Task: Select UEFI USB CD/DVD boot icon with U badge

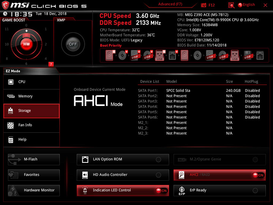Action: click(148, 55)
